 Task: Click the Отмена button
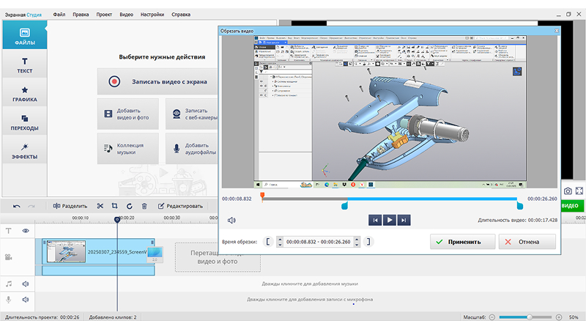tap(527, 242)
